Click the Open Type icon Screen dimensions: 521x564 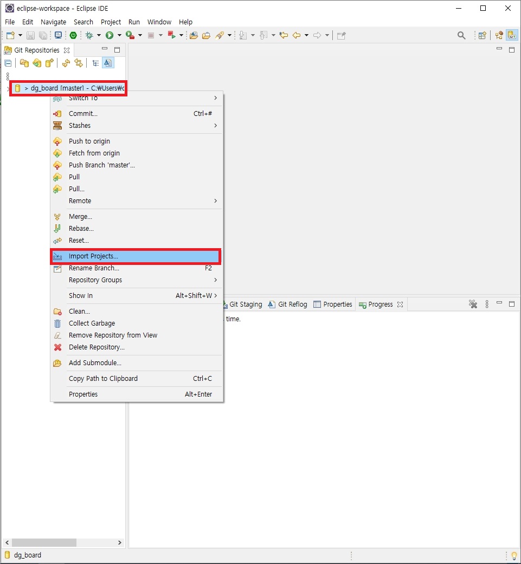194,35
